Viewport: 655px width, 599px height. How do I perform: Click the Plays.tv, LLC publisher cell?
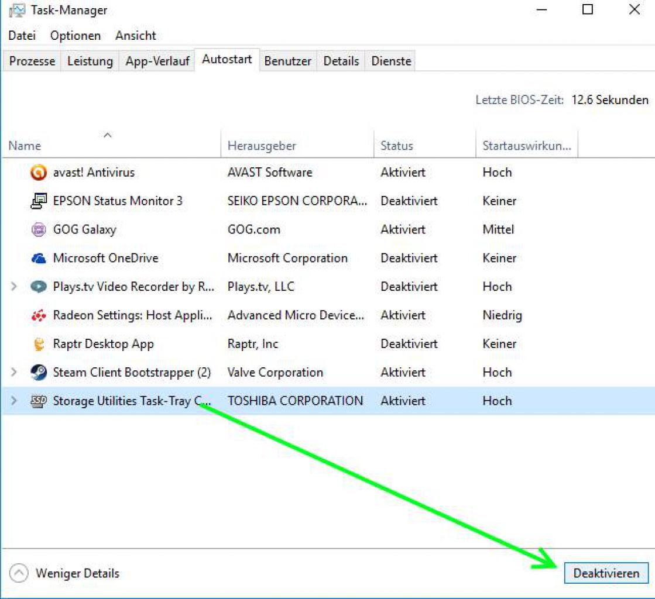click(260, 287)
